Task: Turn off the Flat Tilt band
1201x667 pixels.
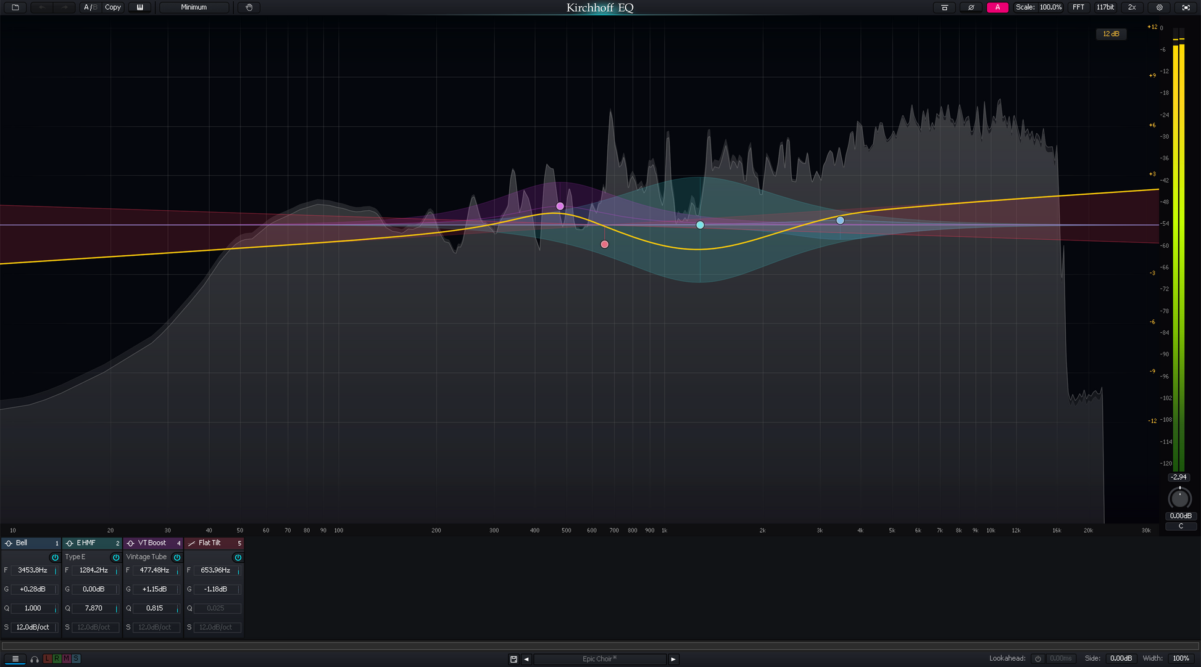Action: (238, 557)
